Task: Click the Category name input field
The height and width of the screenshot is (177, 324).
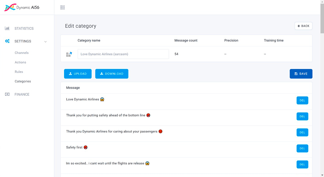Action: click(x=123, y=54)
